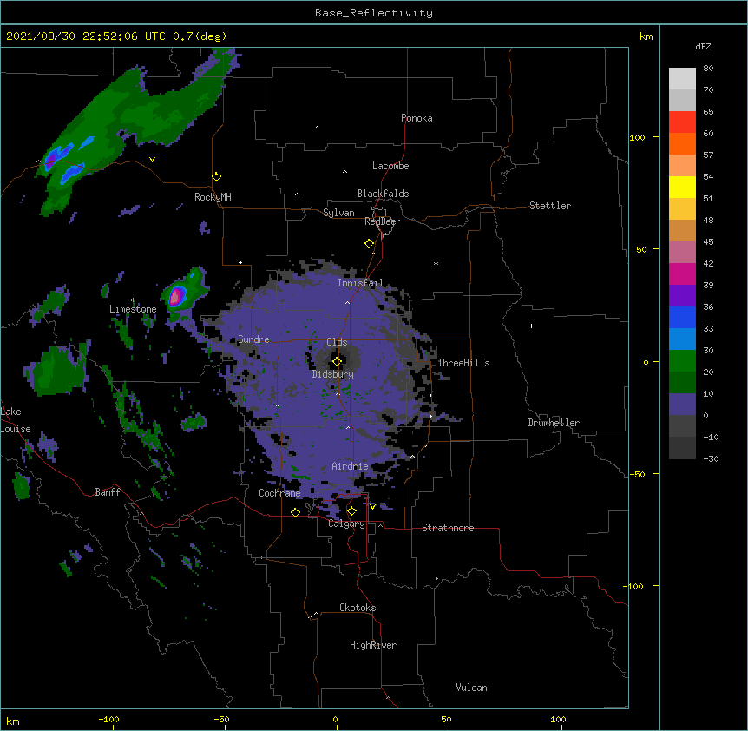Image resolution: width=748 pixels, height=731 pixels.
Task: Select the yellow swatch between 54 and 51 dBZ
Action: pos(682,187)
